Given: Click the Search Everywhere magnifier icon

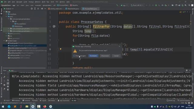Looking at the screenshot, I should pyautogui.click(x=189, y=5).
